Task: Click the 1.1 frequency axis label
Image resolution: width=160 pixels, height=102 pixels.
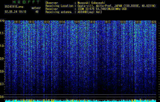Action: click(2, 33)
